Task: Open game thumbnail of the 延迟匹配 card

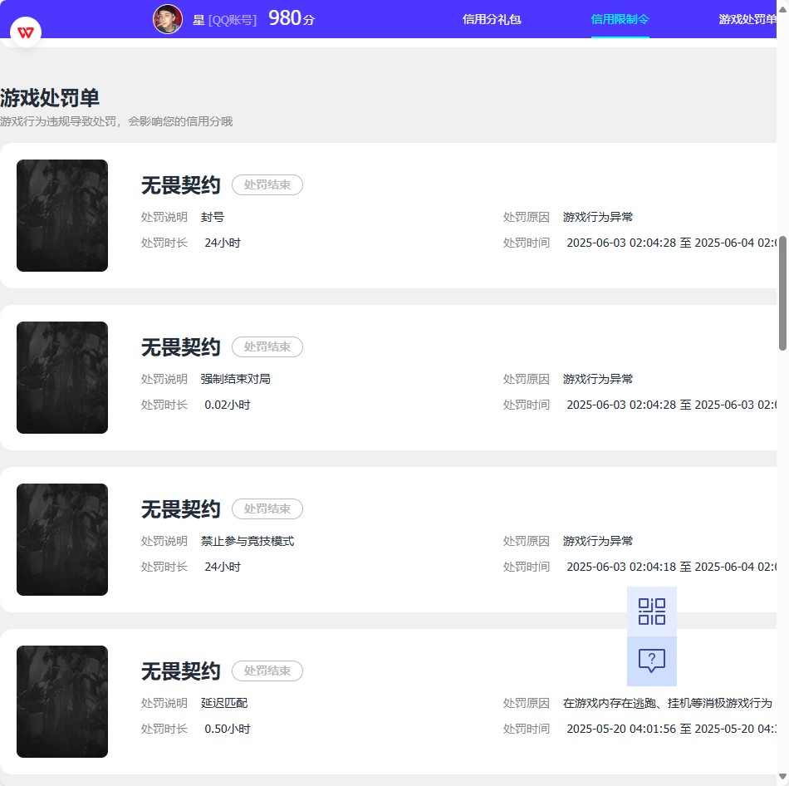Action: click(x=62, y=702)
